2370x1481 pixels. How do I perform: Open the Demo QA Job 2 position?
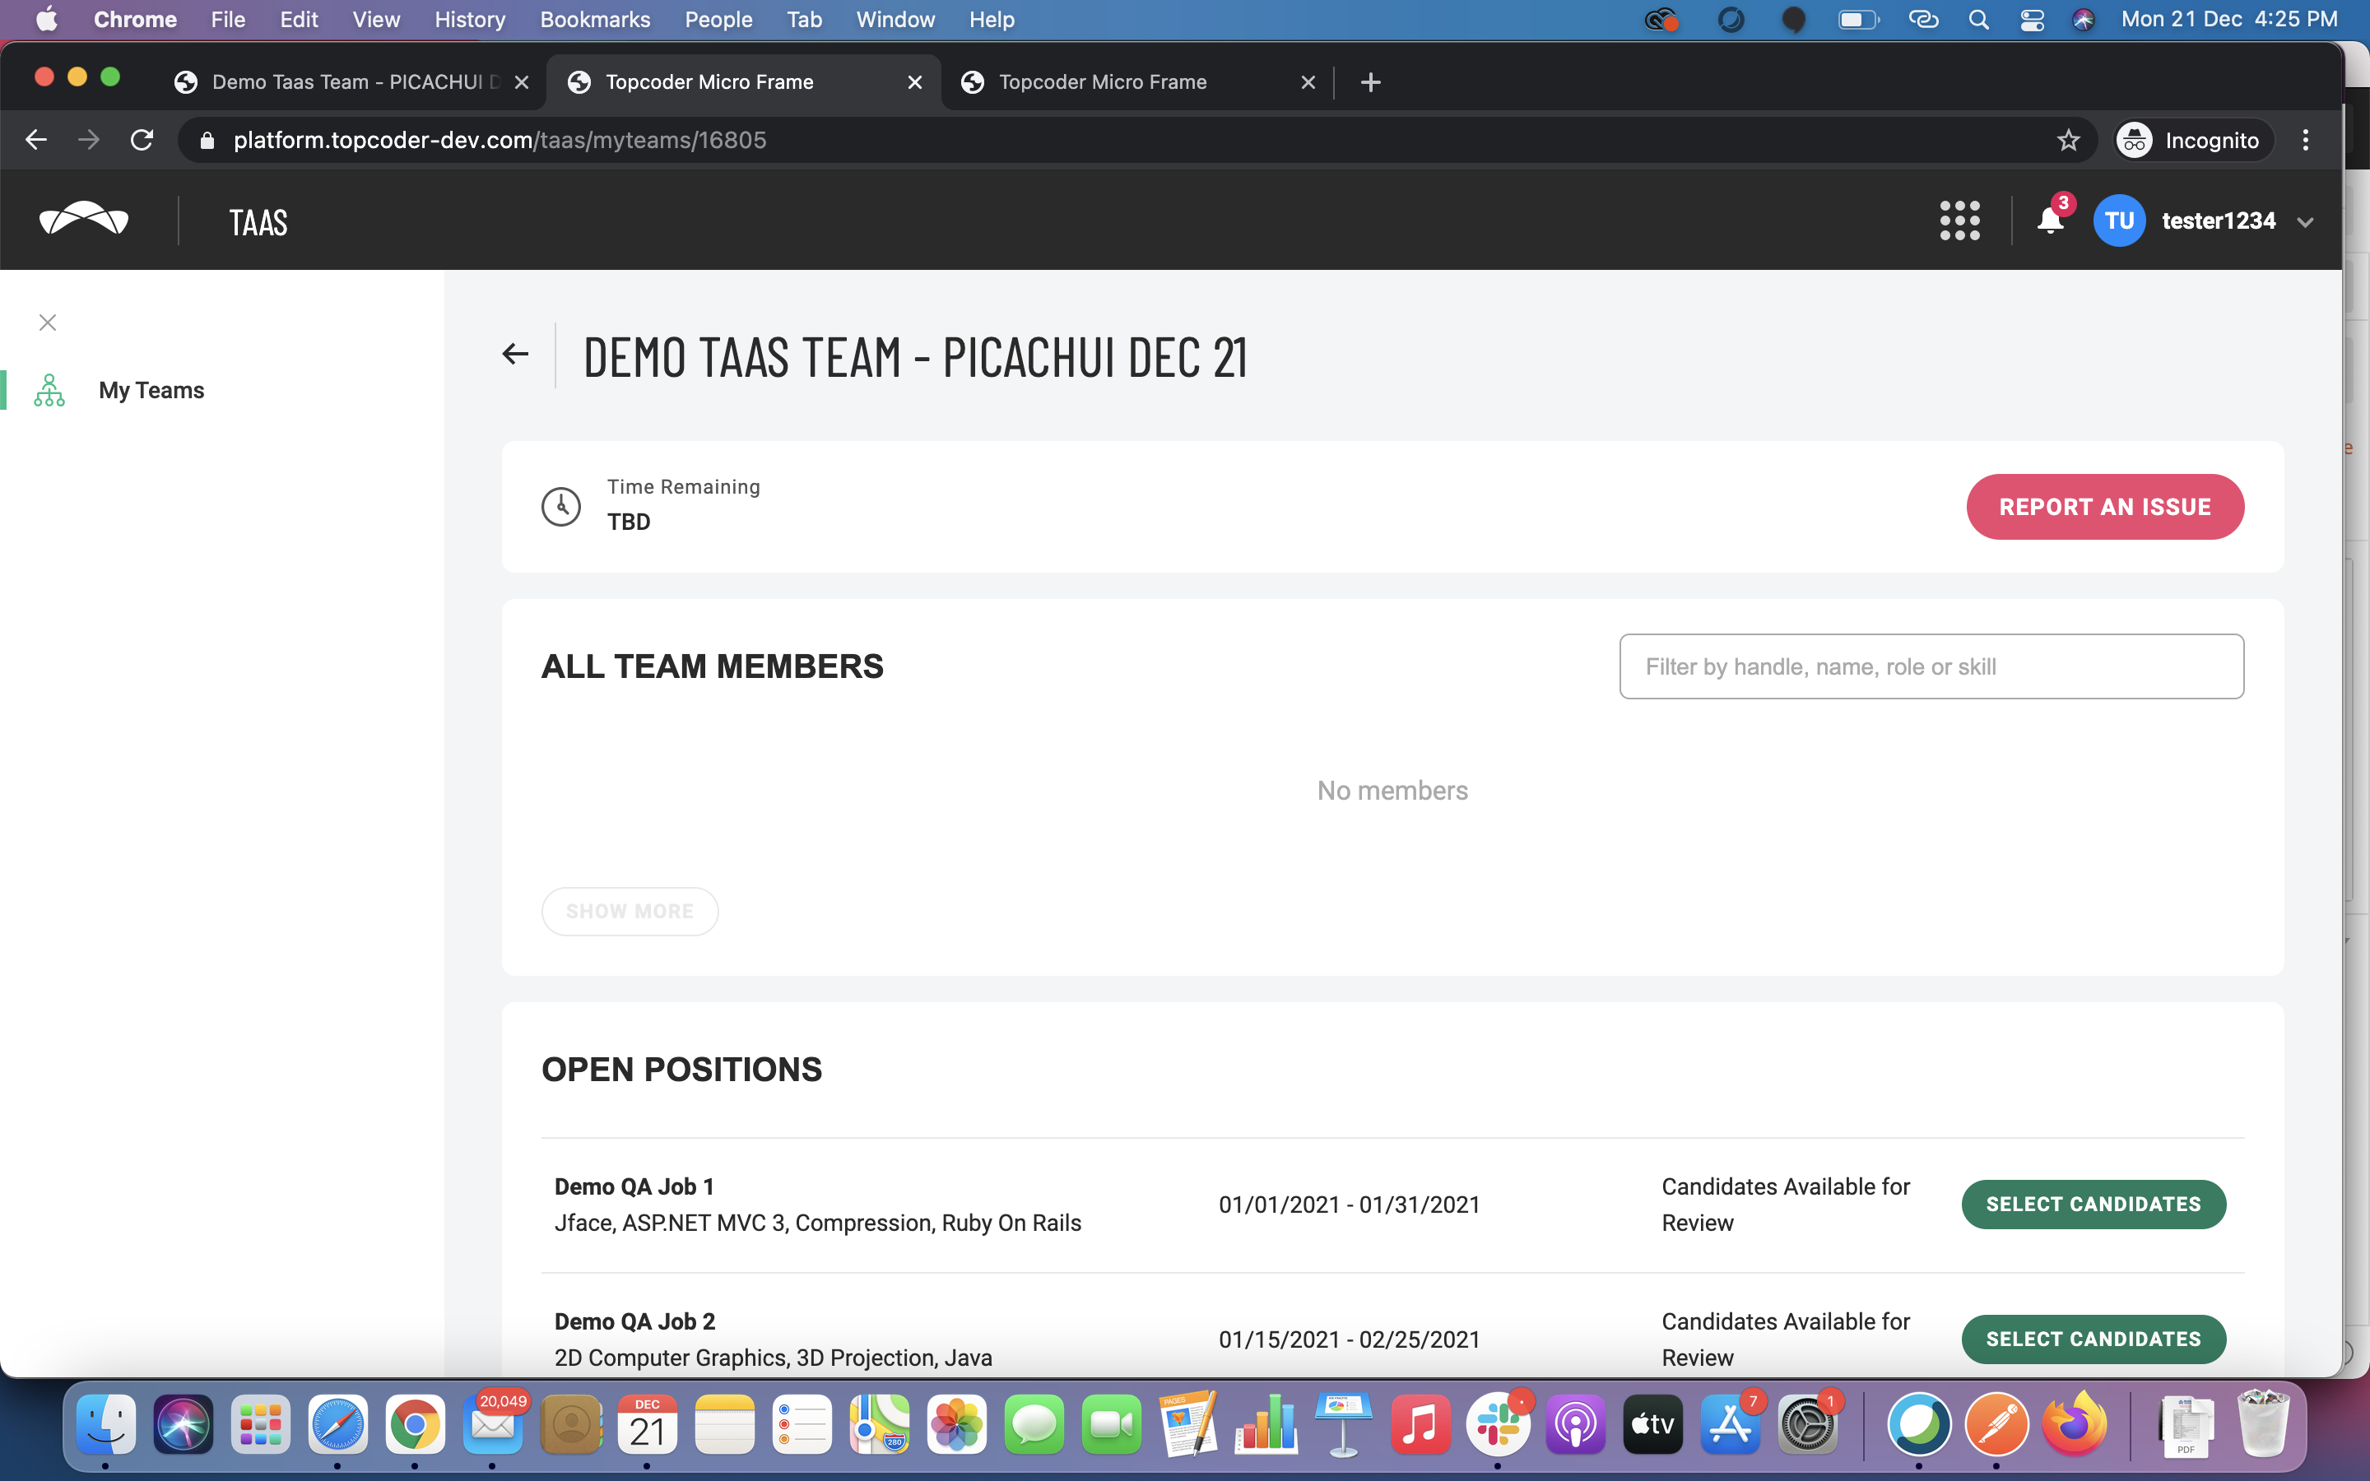(x=634, y=1321)
